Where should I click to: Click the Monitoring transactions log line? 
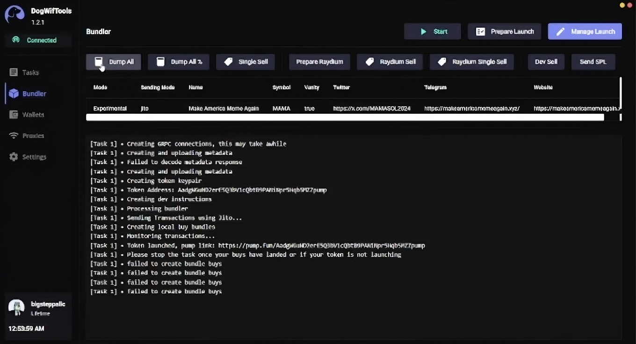point(152,236)
